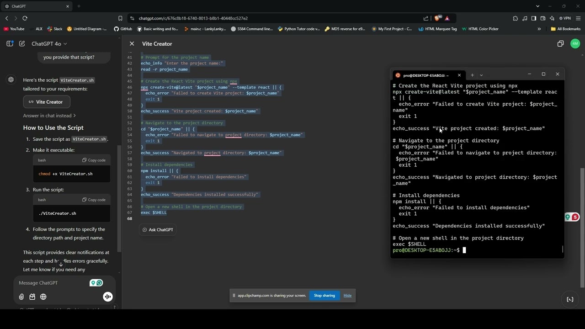The width and height of the screenshot is (585, 329).
Task: Enable web search globe icon
Action: (x=43, y=297)
